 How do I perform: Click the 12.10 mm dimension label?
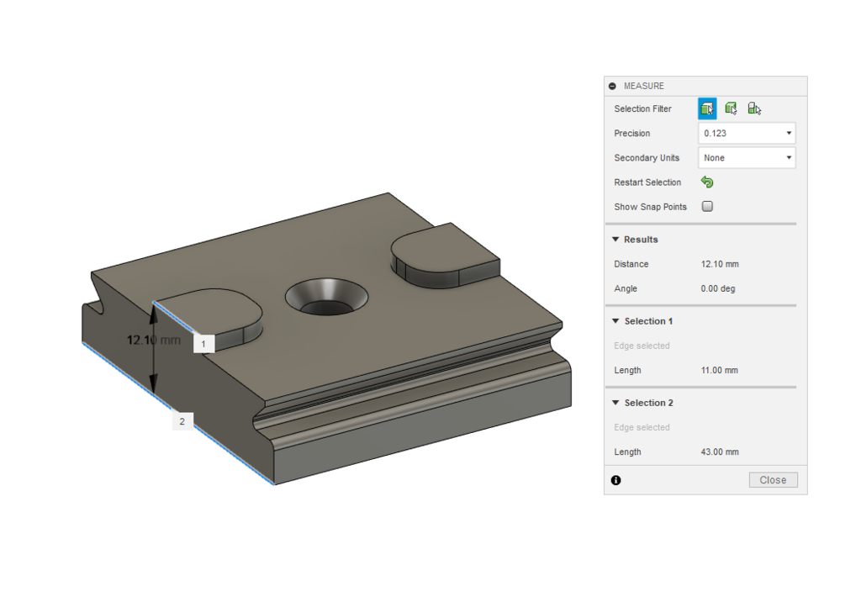154,340
